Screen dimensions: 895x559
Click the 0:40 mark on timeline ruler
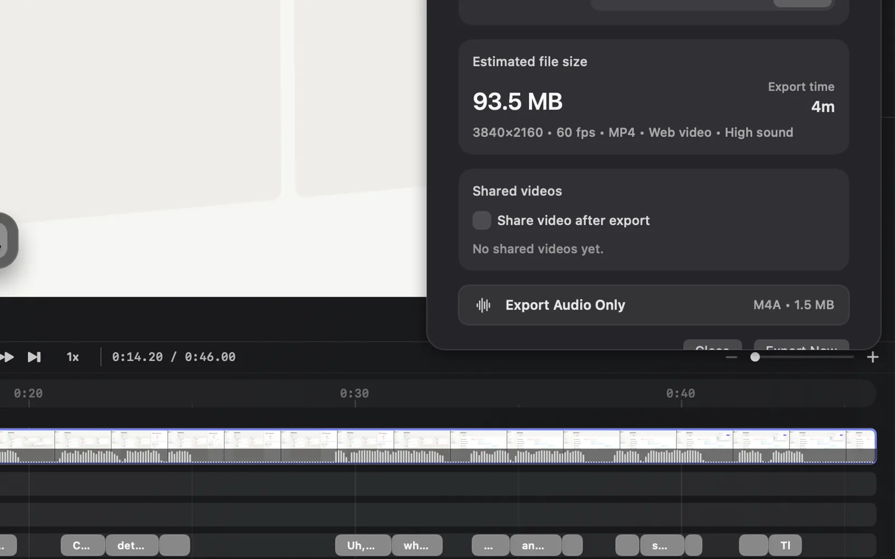[x=681, y=394]
